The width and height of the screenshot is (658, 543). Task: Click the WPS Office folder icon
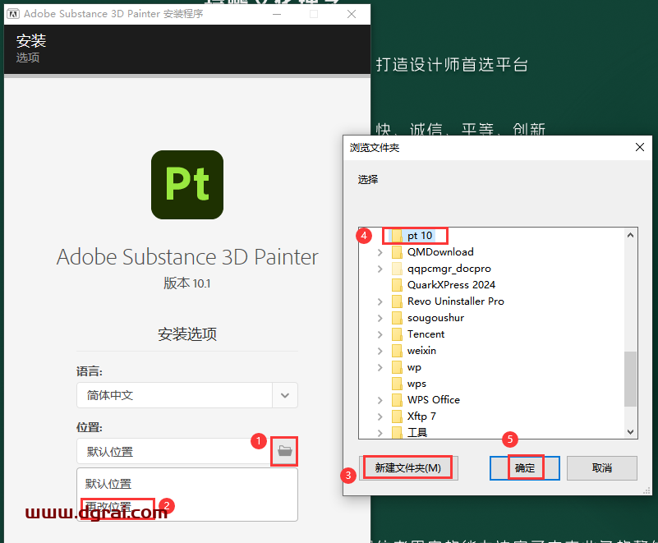point(399,400)
